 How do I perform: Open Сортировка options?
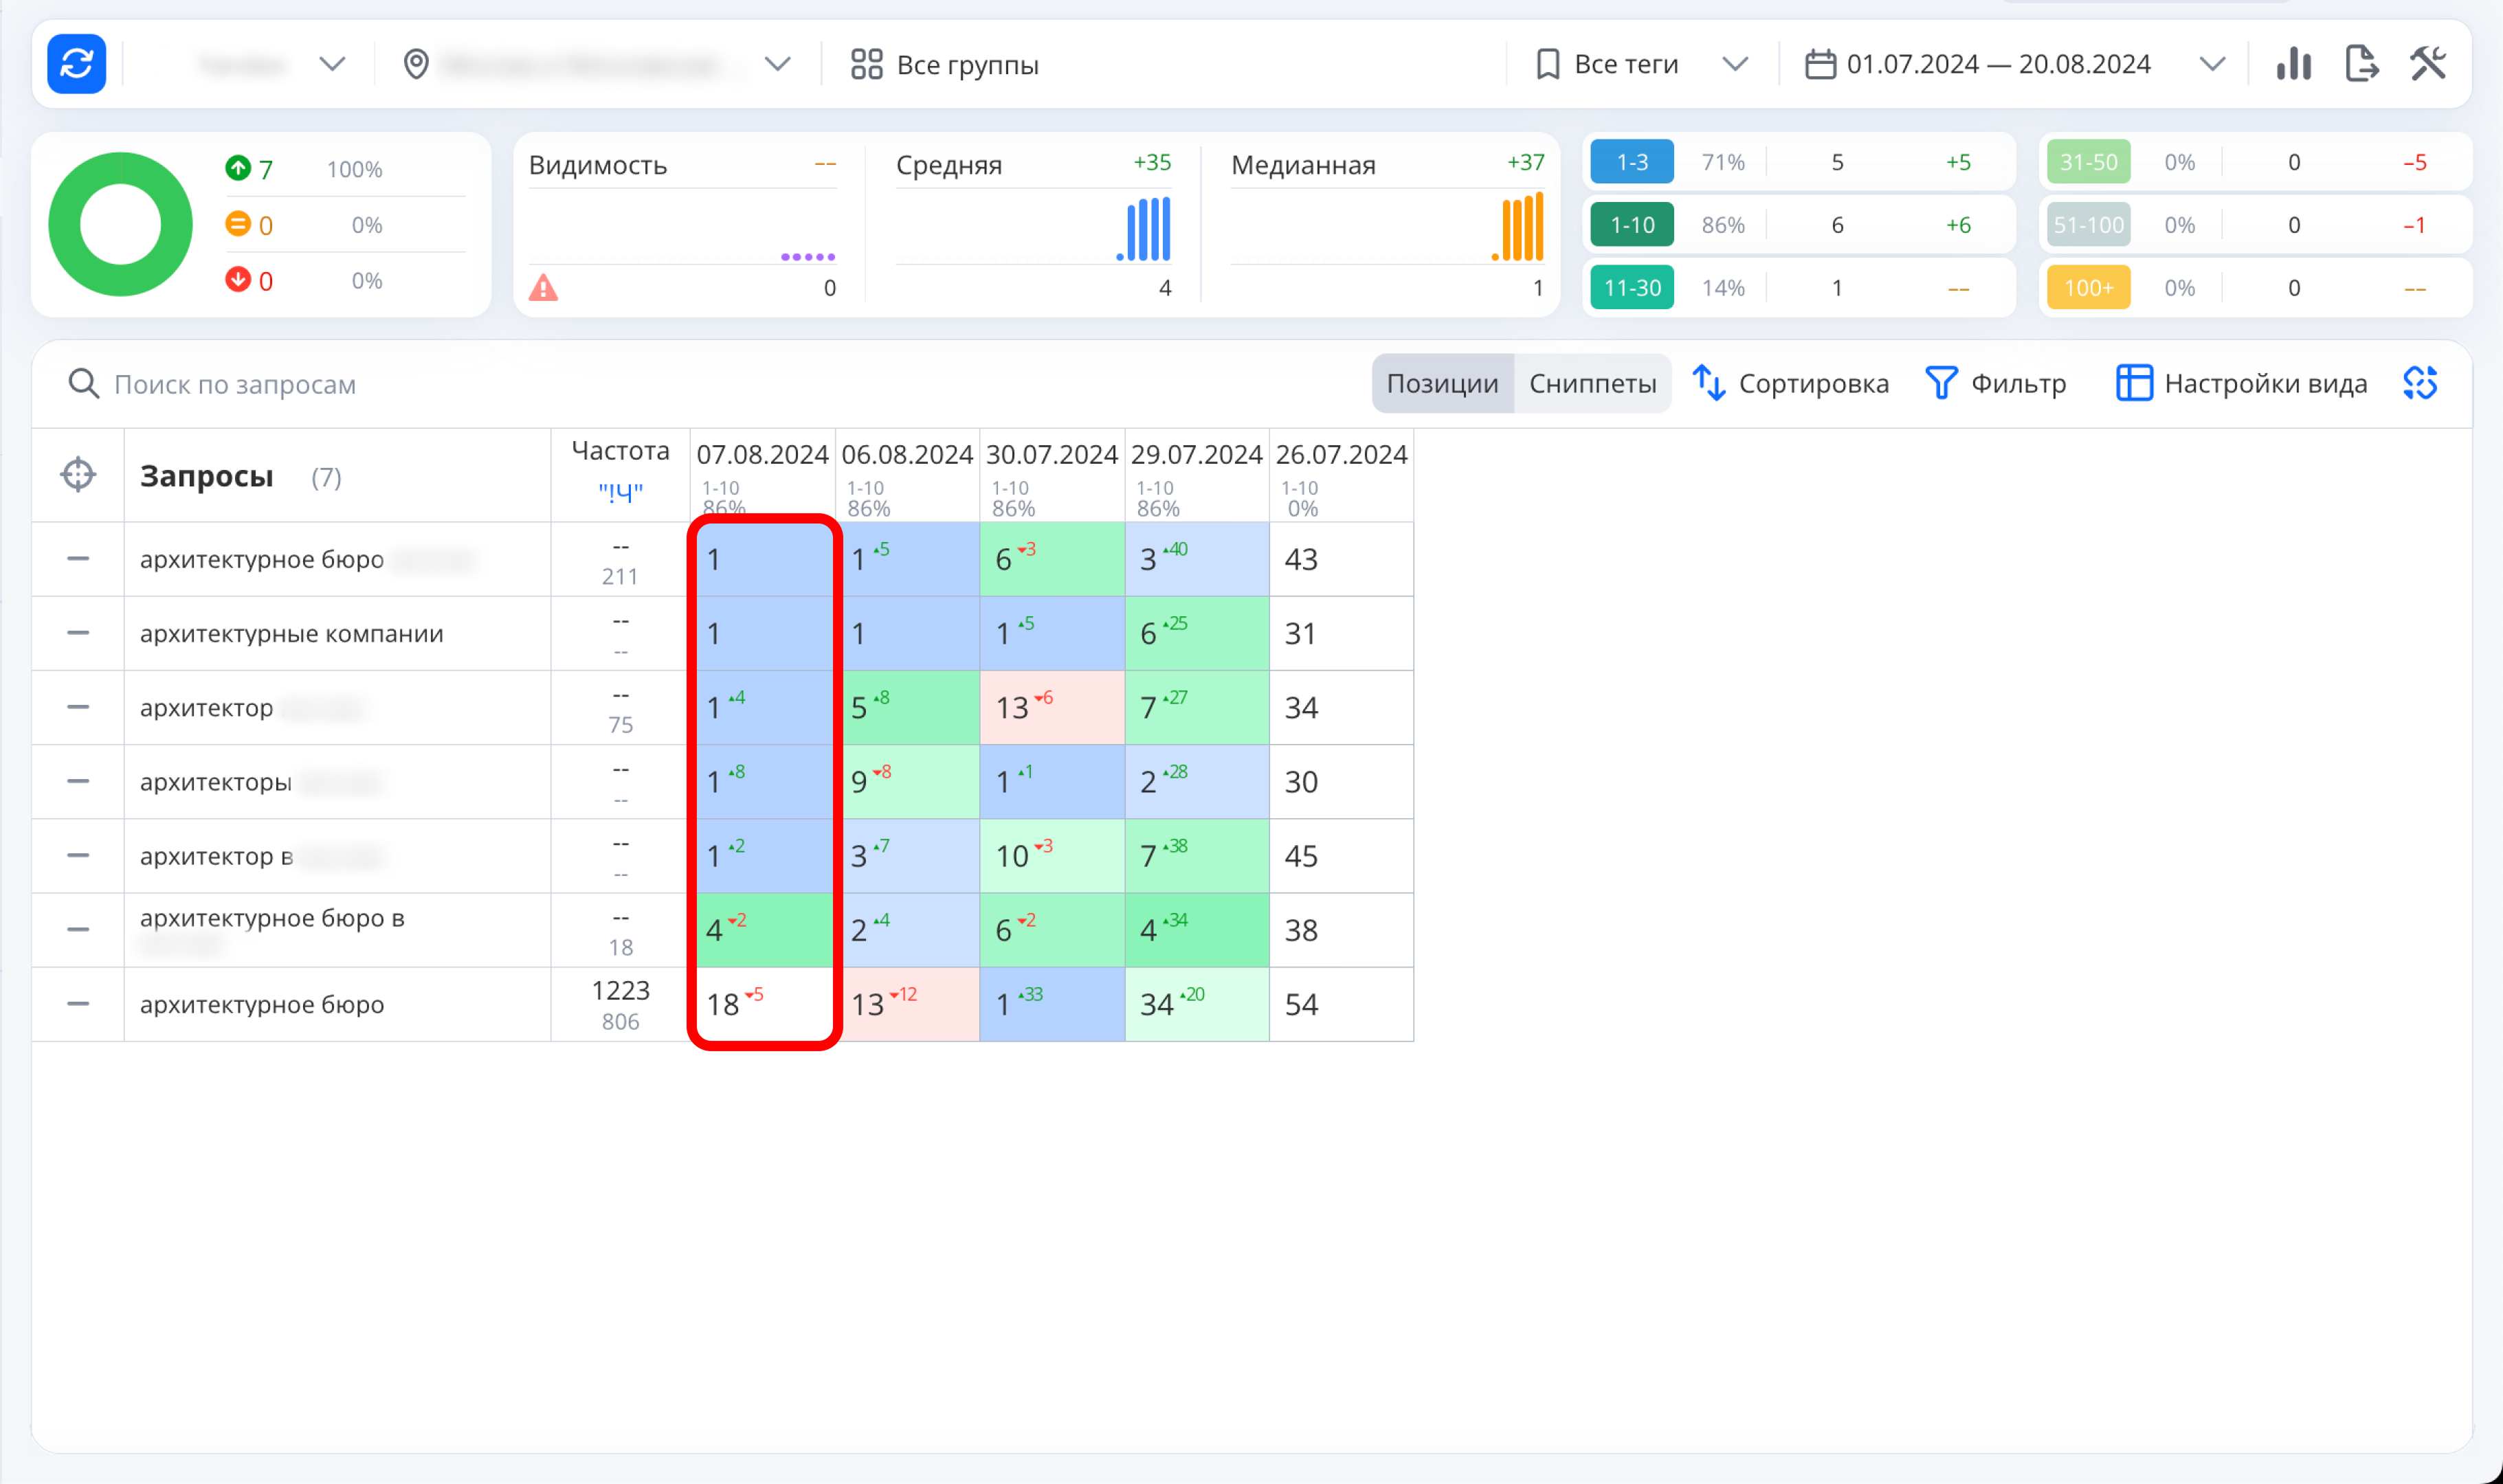pyautogui.click(x=1790, y=383)
